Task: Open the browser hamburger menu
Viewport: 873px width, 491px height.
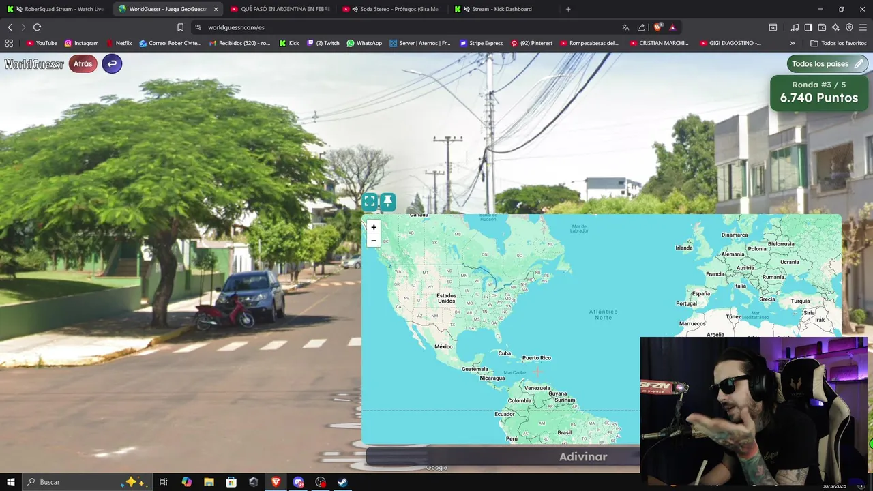Action: [x=863, y=27]
